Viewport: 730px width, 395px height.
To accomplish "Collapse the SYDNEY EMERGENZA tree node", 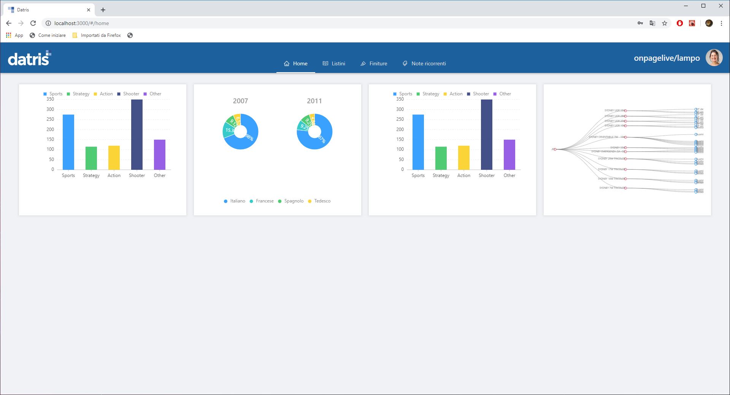I will point(625,152).
